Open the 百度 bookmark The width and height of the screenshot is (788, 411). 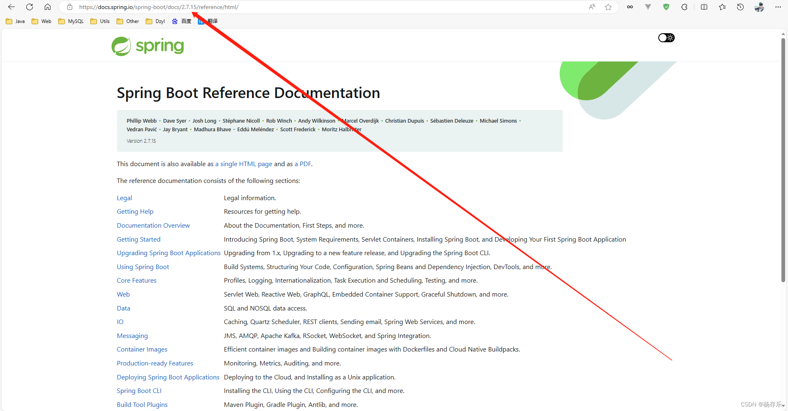click(181, 21)
